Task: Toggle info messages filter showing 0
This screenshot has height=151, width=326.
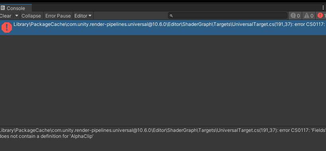Action: point(295,16)
